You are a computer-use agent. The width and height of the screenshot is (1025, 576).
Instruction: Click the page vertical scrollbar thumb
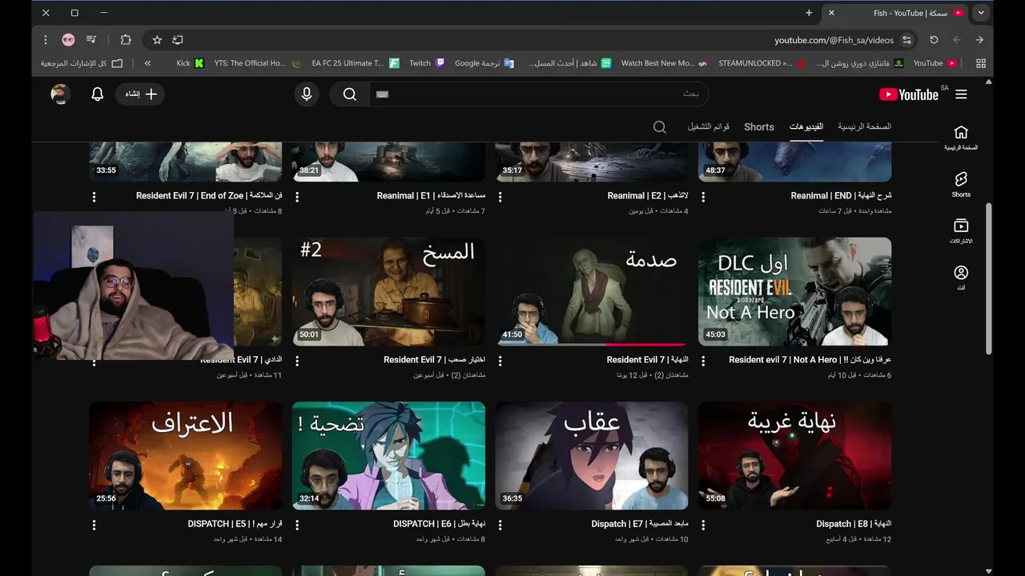989,277
